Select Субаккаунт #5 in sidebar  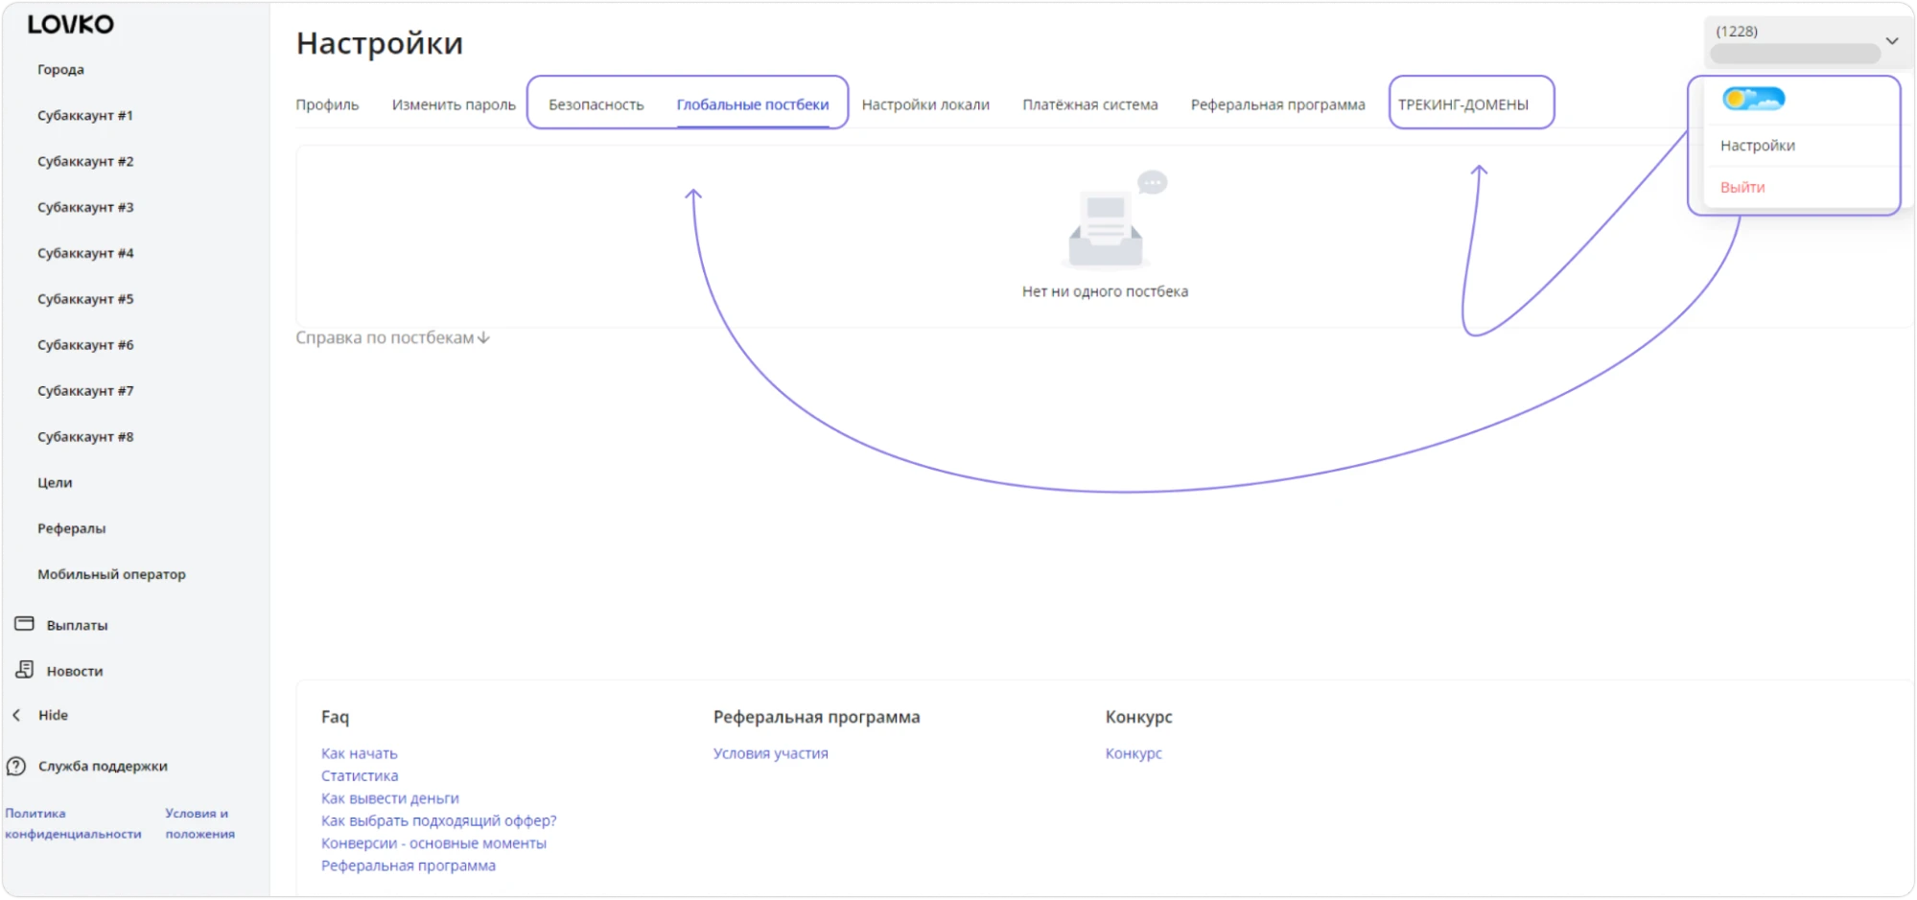coord(85,300)
